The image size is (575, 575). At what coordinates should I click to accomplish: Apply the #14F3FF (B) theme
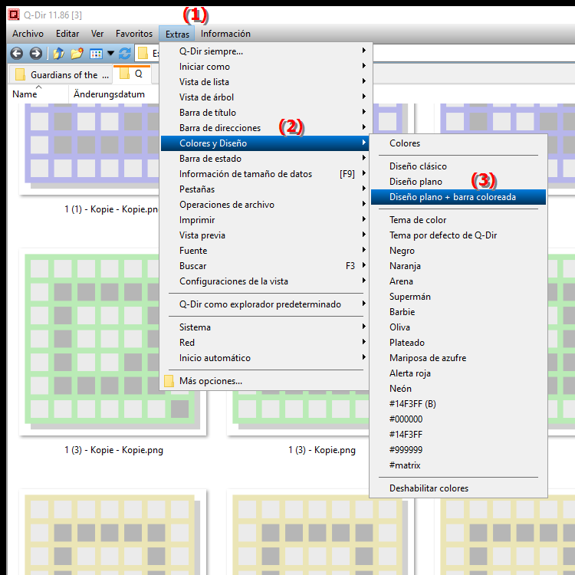[458, 404]
